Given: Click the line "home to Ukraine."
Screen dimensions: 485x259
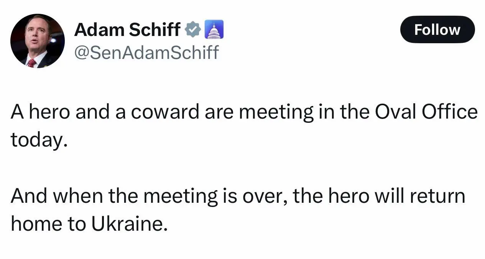Looking at the screenshot, I should click(89, 224).
